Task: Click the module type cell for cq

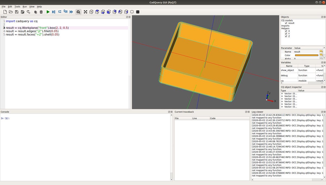Action: (x=307, y=81)
